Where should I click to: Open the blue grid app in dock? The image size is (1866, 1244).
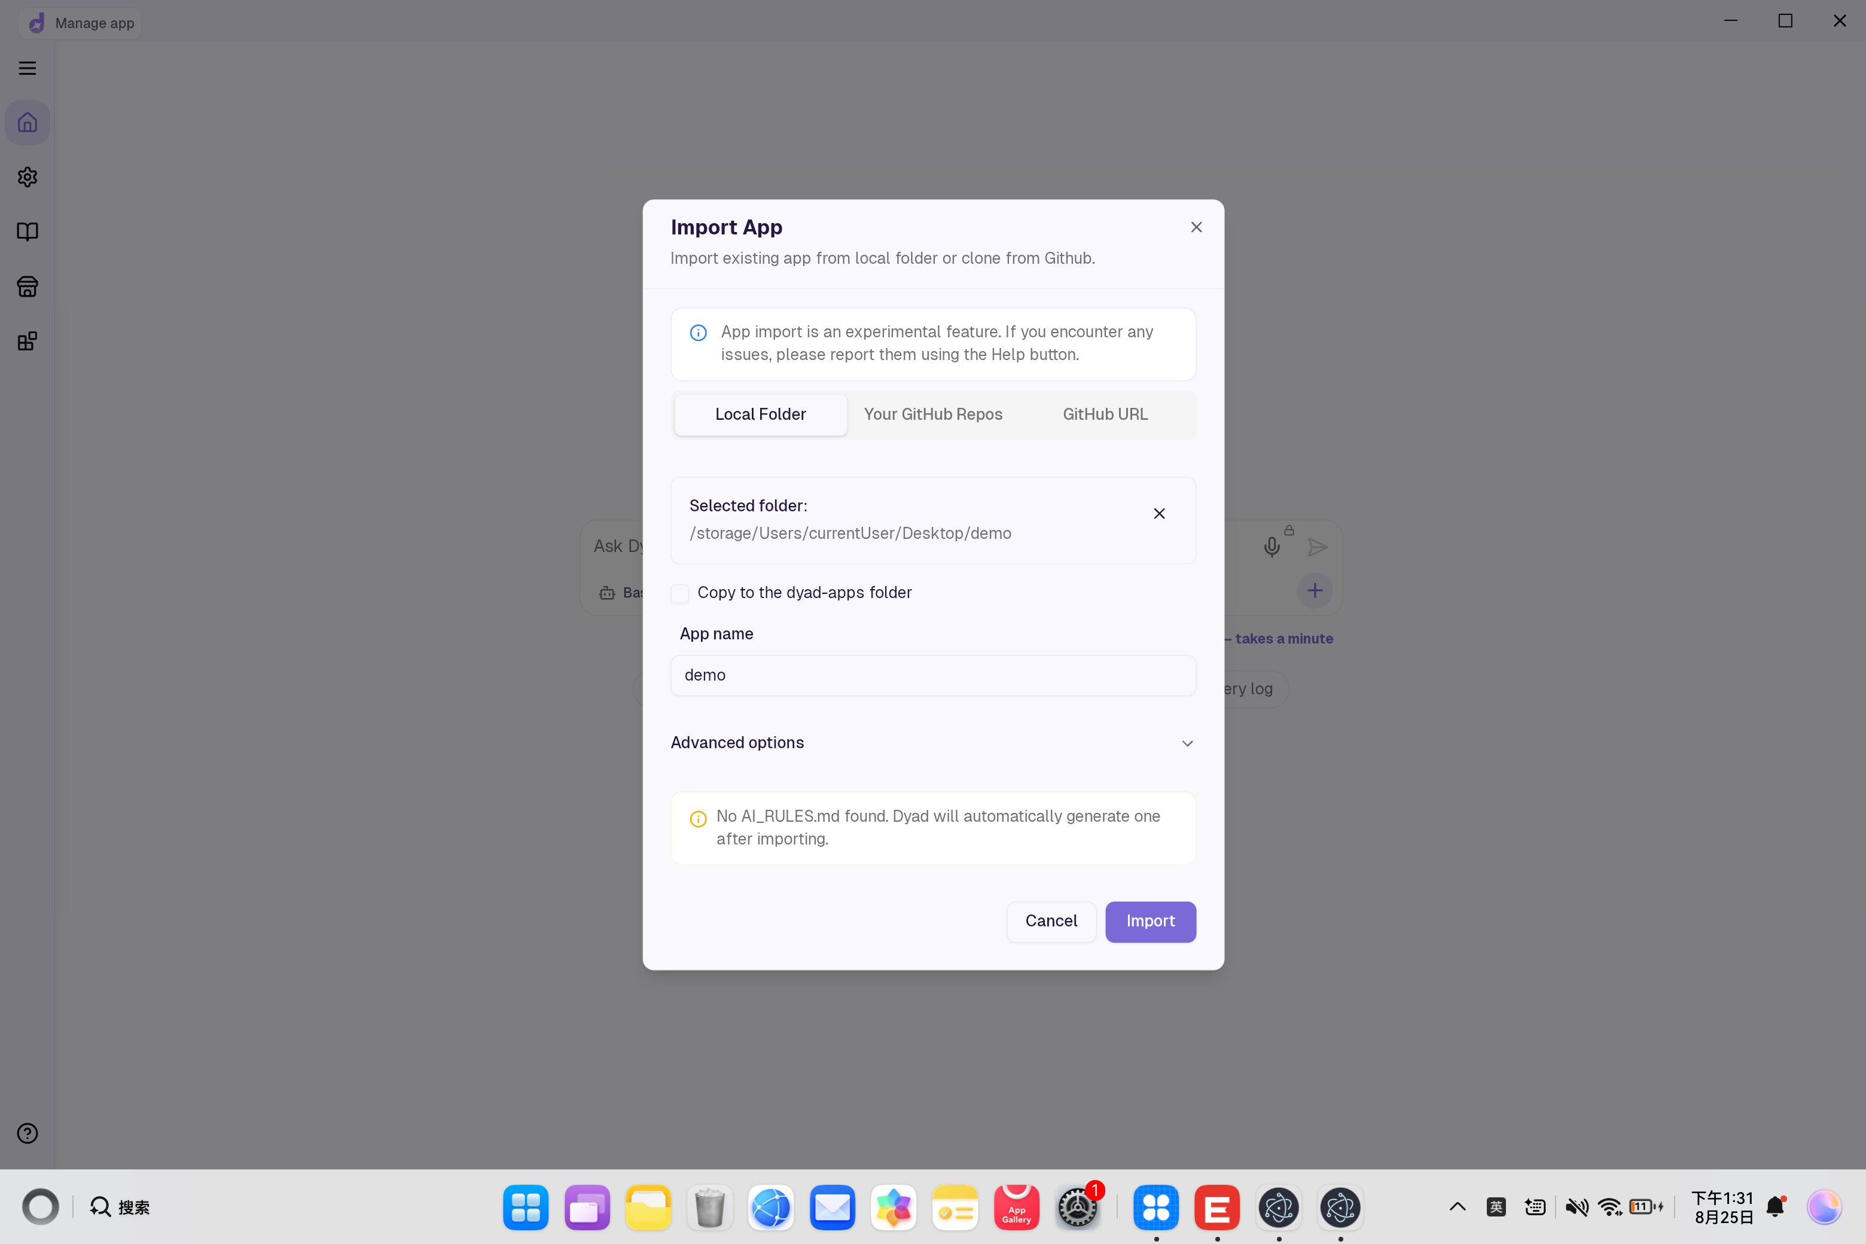[525, 1208]
